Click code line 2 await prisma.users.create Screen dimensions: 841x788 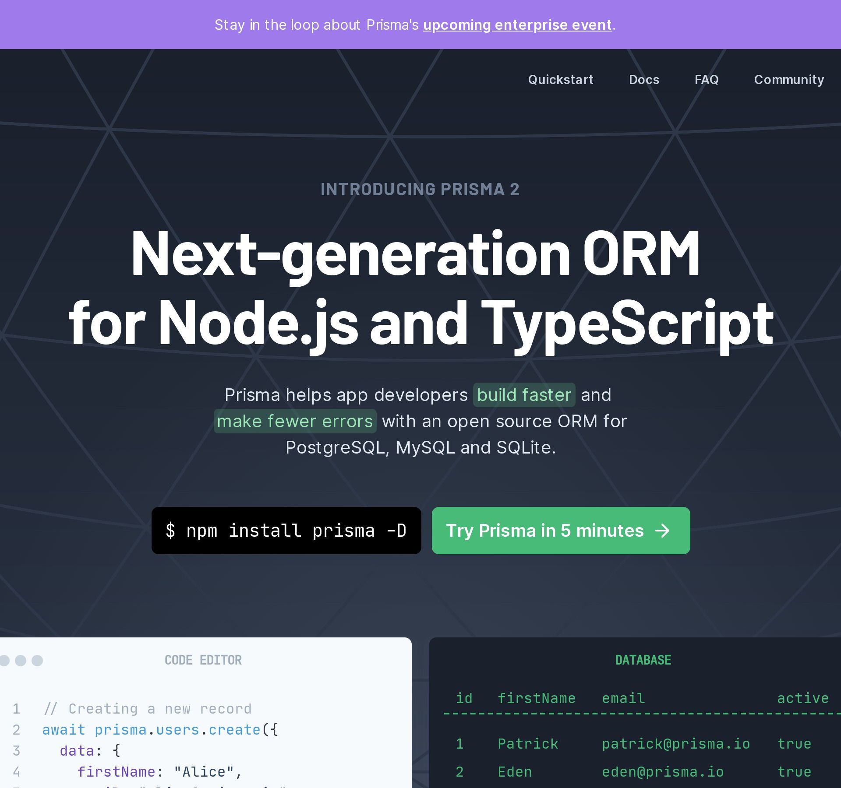[x=160, y=730]
